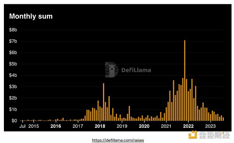Select the early 2018 peak bar above $3b
Screen dimensions: 234x143
[x=104, y=102]
